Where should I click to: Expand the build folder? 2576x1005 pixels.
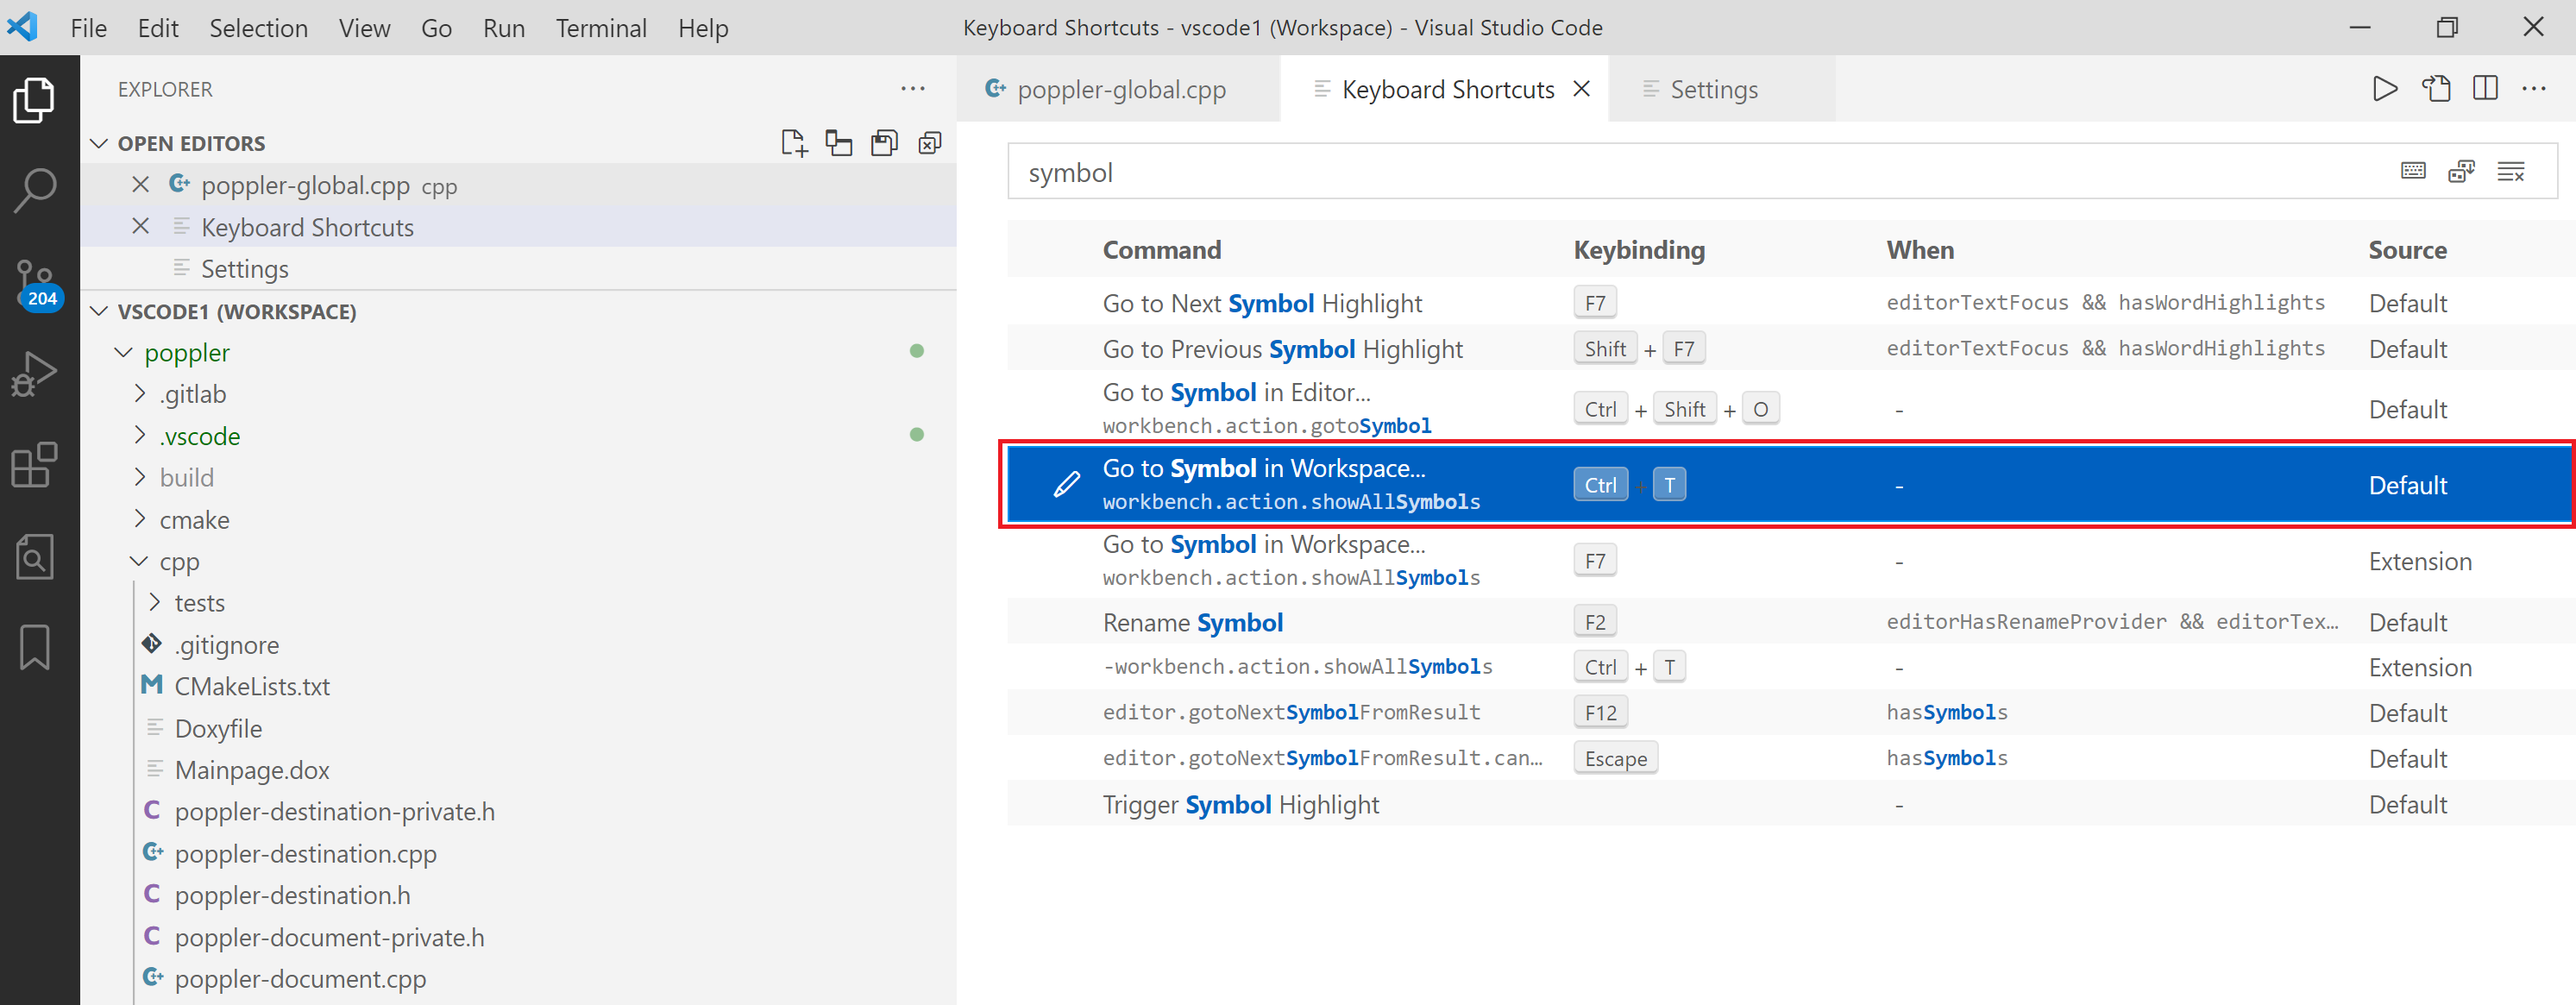(140, 477)
